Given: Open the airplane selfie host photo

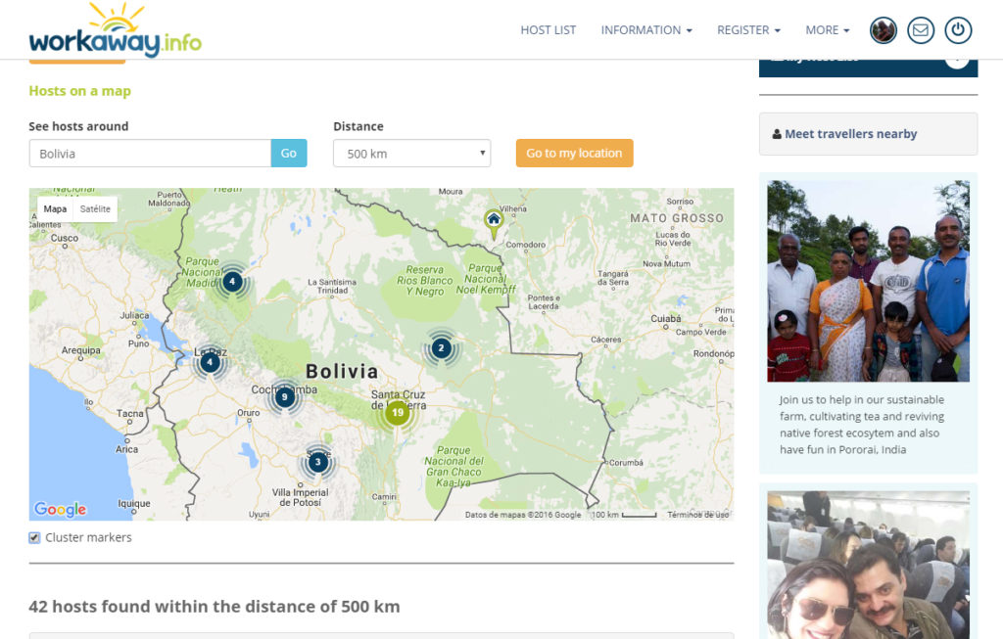Looking at the screenshot, I should [868, 565].
